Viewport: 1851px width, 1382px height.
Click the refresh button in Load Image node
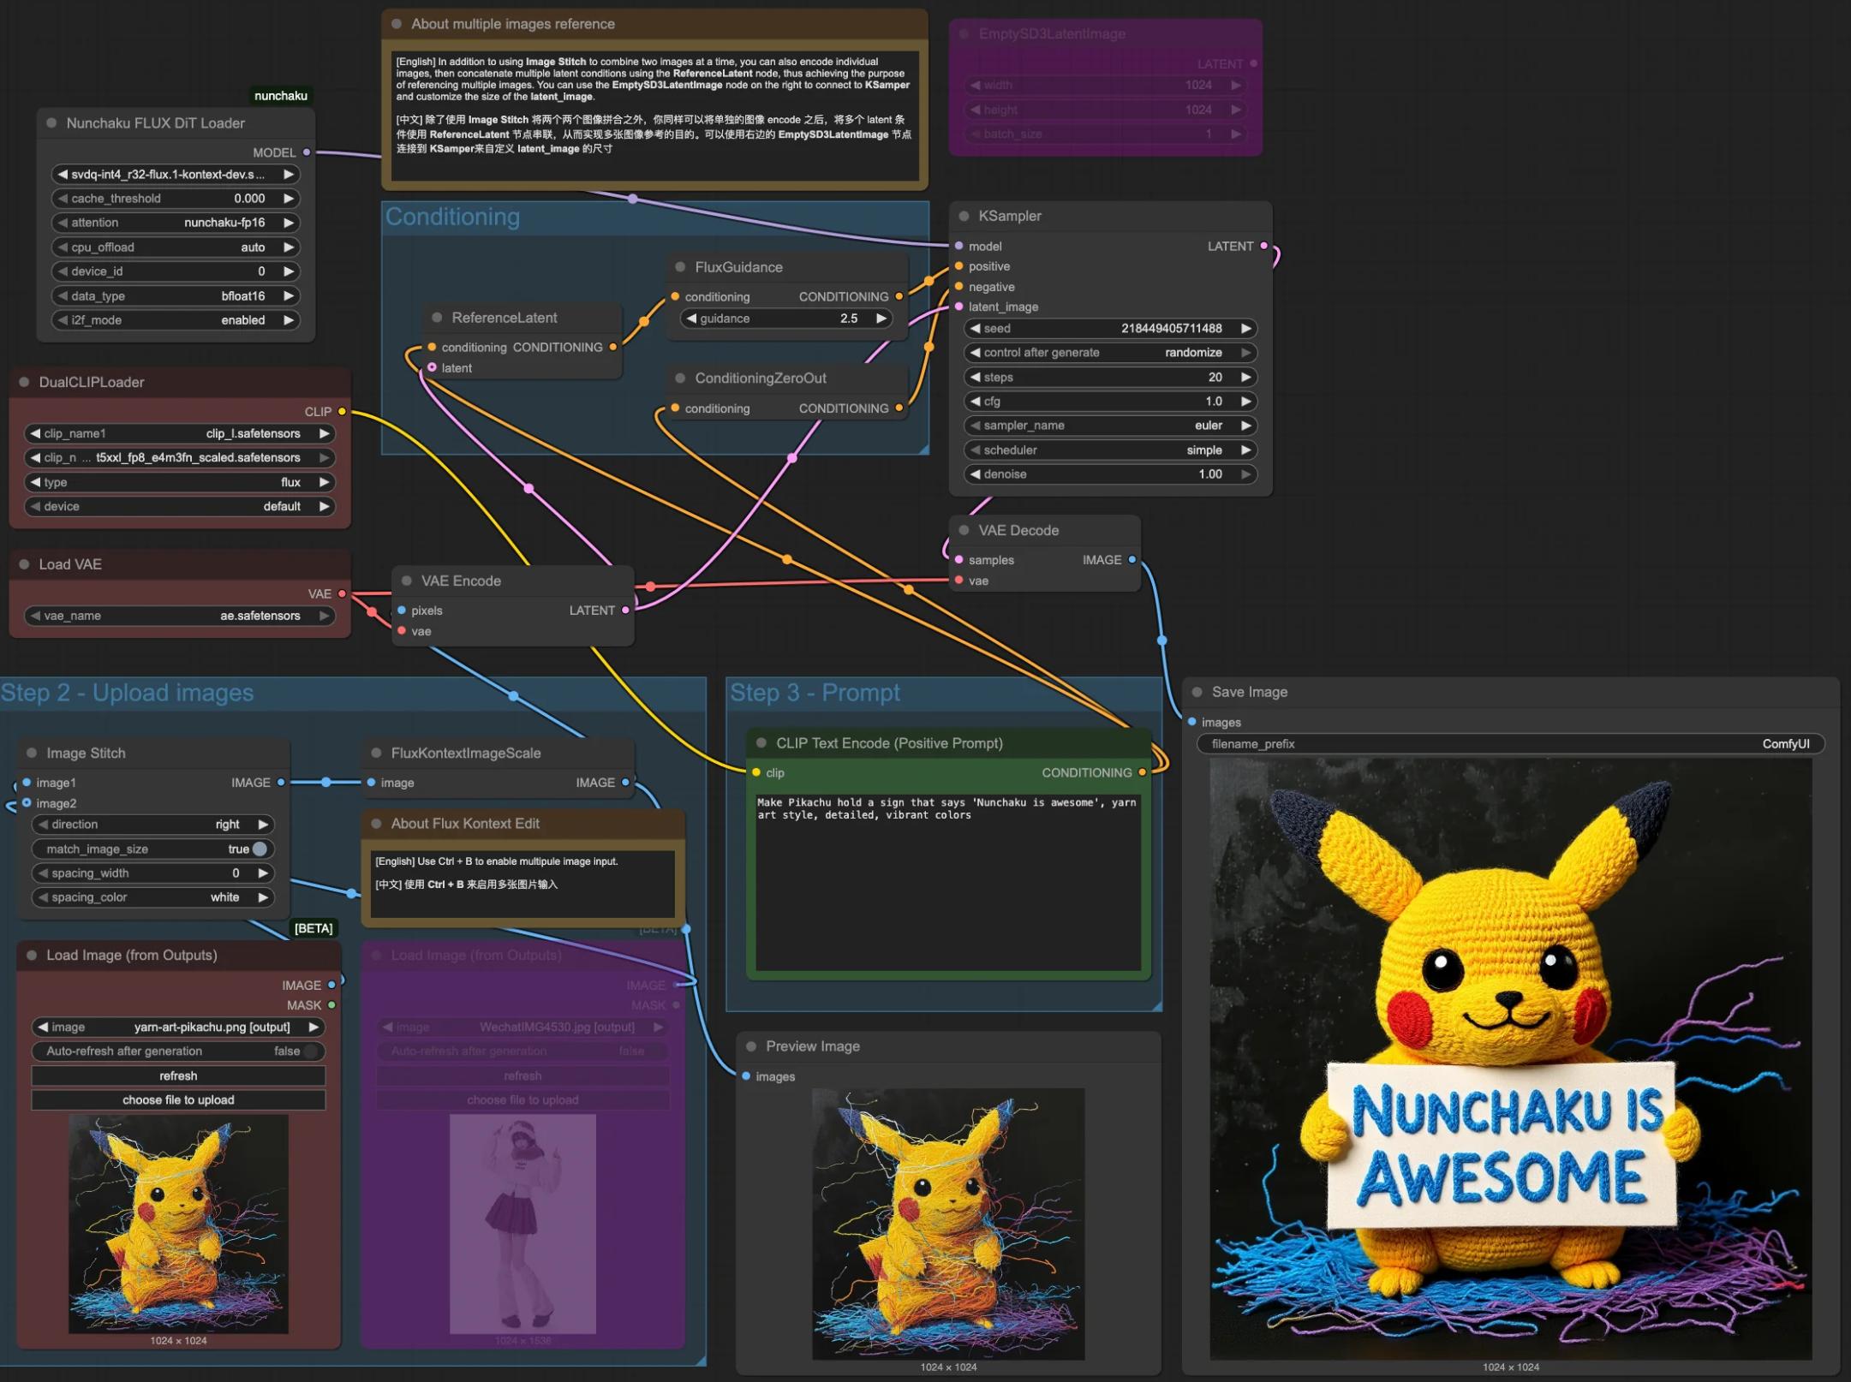point(178,1075)
